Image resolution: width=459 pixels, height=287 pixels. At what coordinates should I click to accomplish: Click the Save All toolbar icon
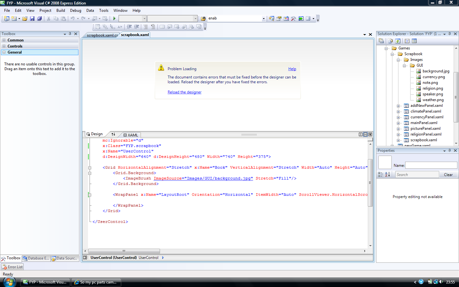(40, 18)
